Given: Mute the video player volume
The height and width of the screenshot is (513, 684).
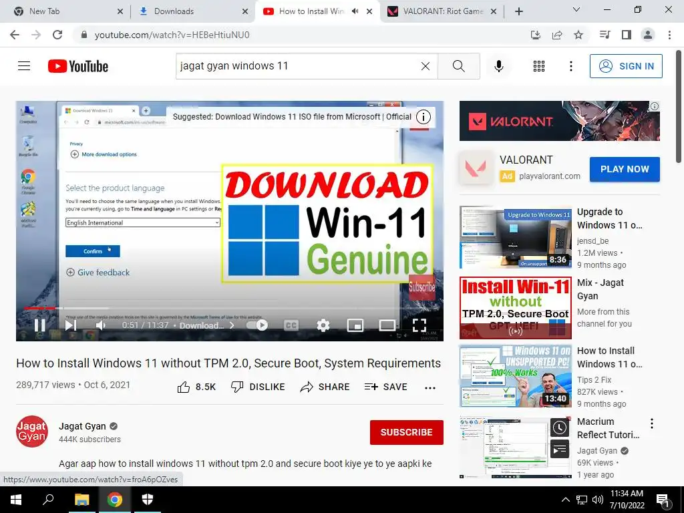Looking at the screenshot, I should click(101, 325).
